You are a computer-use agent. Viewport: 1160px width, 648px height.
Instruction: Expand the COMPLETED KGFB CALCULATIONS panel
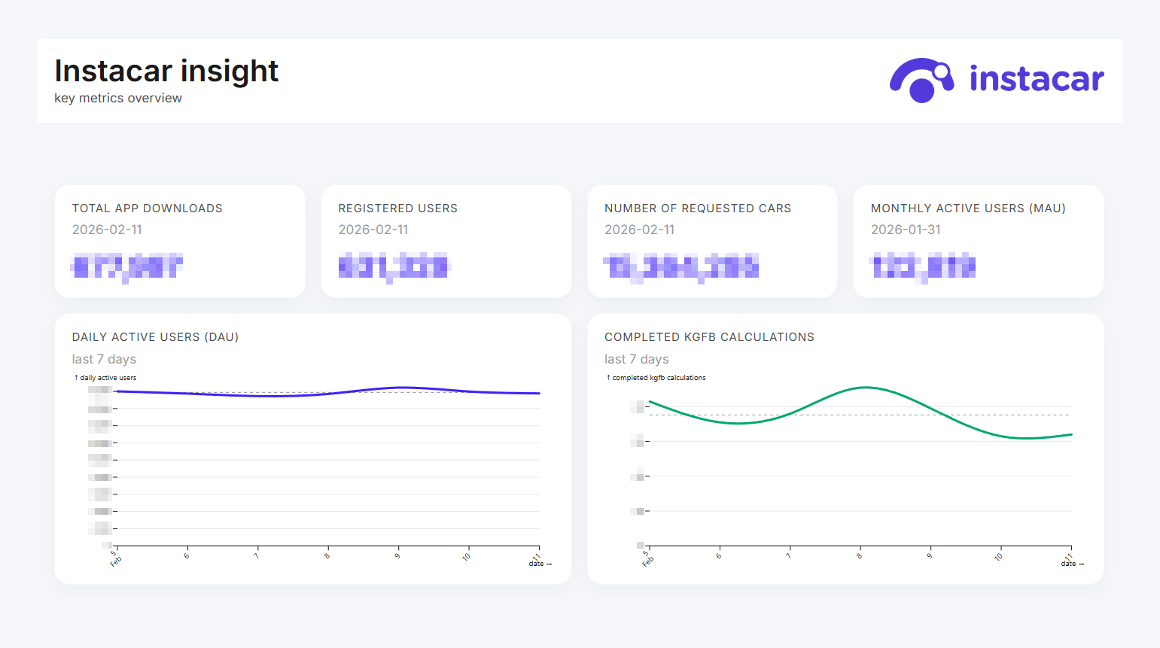(x=709, y=336)
